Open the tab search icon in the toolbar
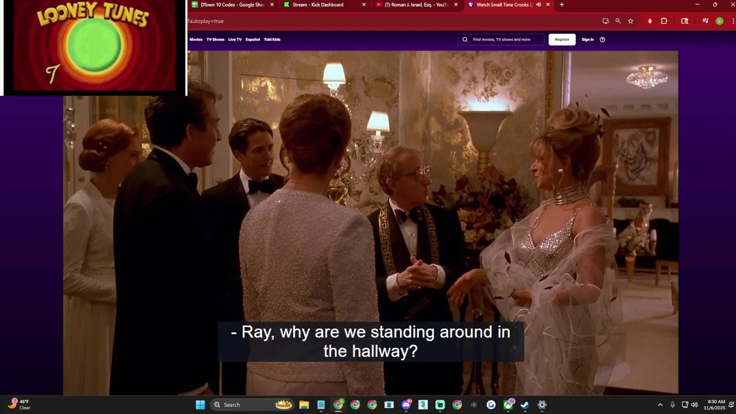The image size is (736, 414). click(685, 21)
